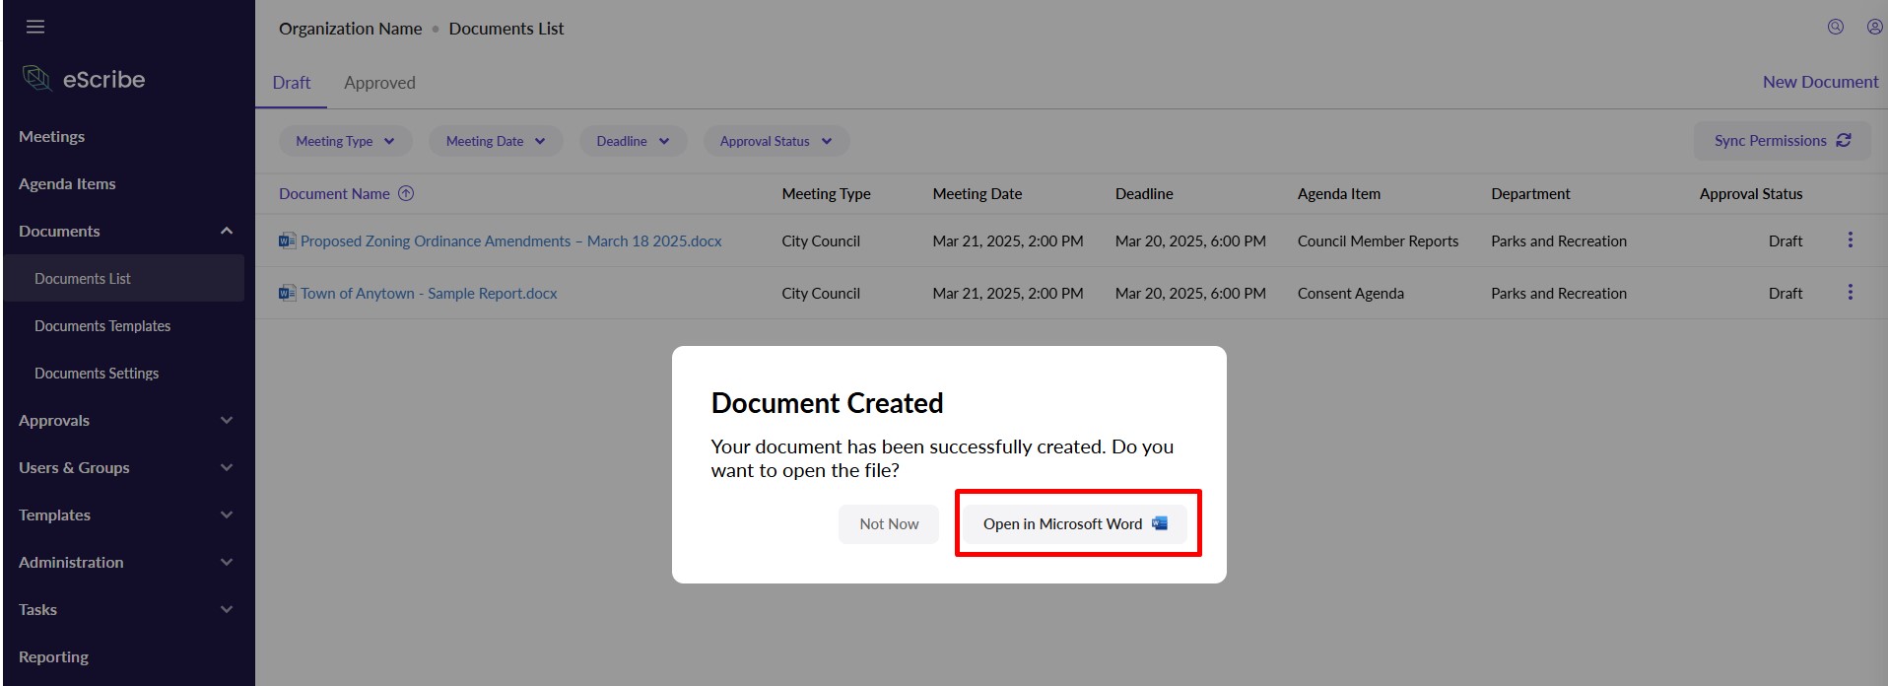1888x686 pixels.
Task: Click the eScribe logo icon
Action: (x=36, y=79)
